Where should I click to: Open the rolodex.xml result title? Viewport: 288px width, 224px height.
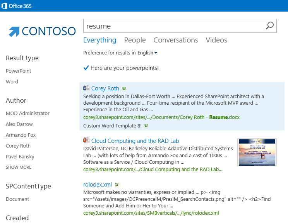pos(98,185)
